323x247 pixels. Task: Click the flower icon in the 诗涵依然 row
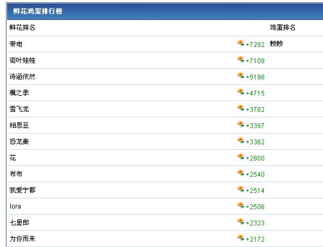click(240, 76)
